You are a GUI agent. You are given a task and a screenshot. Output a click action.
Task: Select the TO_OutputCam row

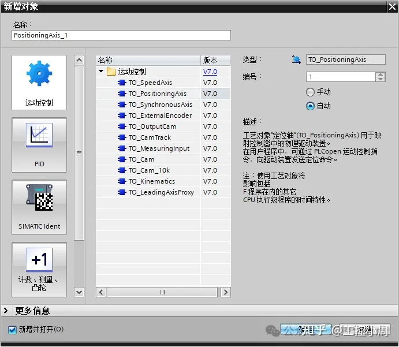click(x=163, y=126)
